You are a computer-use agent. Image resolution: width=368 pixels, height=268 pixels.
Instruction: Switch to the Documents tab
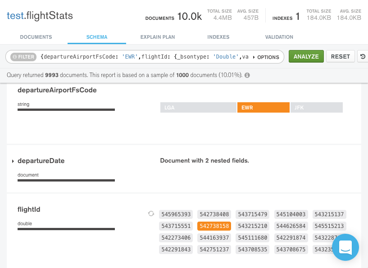point(36,37)
